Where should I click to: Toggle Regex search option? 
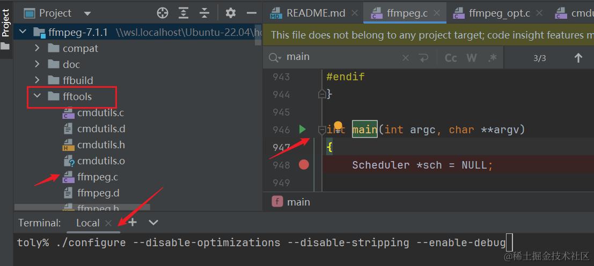tap(493, 58)
